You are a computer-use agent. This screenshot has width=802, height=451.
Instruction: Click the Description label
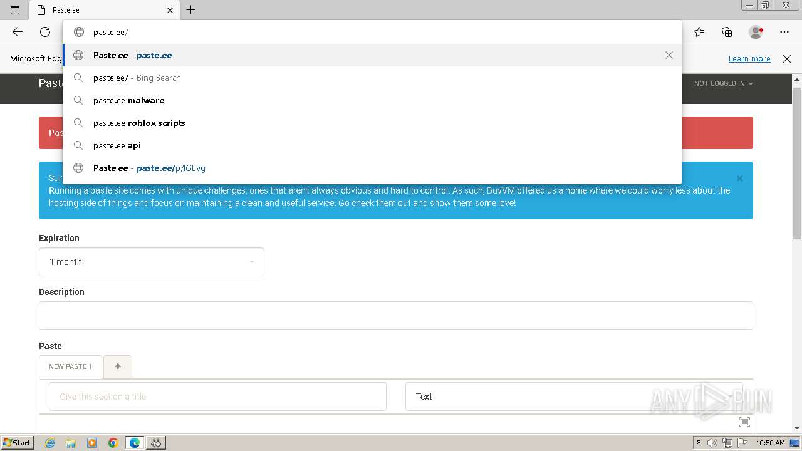61,292
